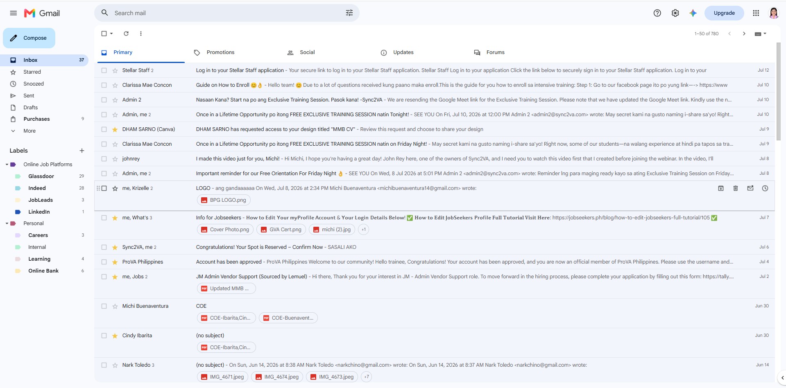This screenshot has height=388, width=786.
Task: Tick checkbox for Admin 2 Nasaan Kana email
Action: [104, 100]
